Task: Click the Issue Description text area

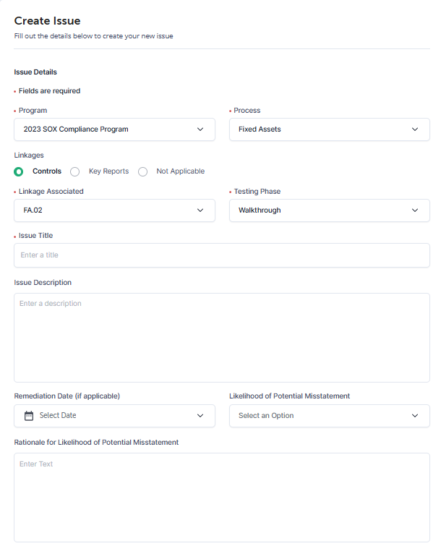Action: click(222, 338)
